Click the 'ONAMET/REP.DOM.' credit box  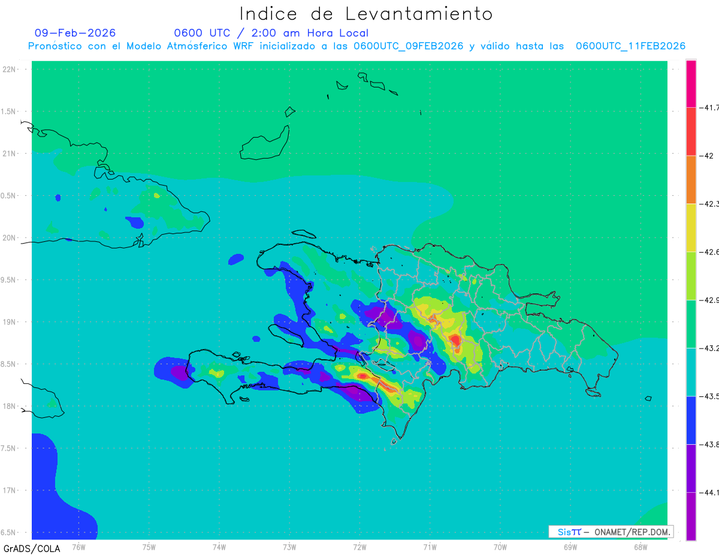click(x=611, y=532)
